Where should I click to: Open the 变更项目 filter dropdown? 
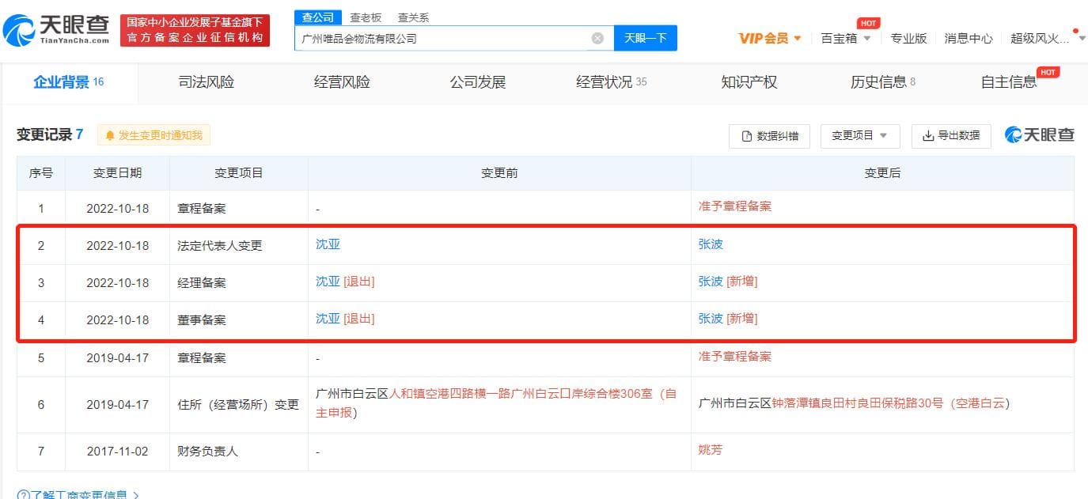(x=859, y=135)
